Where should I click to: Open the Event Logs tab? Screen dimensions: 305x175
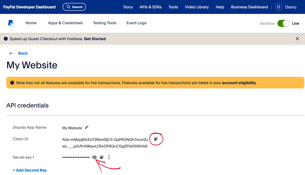[x=136, y=23]
